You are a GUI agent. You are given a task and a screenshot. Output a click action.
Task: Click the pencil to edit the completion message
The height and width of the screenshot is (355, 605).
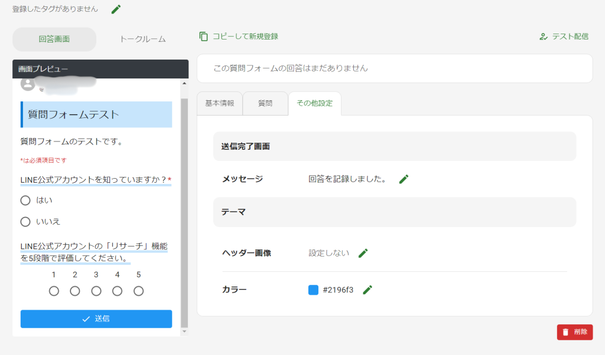pyautogui.click(x=404, y=179)
